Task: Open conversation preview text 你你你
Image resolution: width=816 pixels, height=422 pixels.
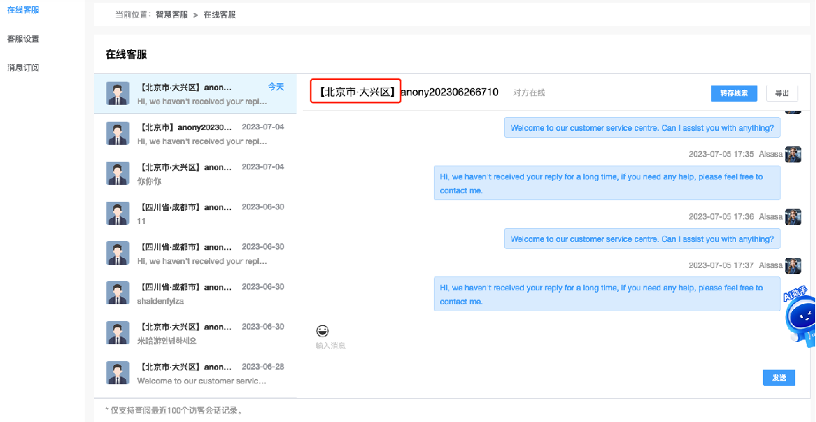Action: (x=149, y=182)
